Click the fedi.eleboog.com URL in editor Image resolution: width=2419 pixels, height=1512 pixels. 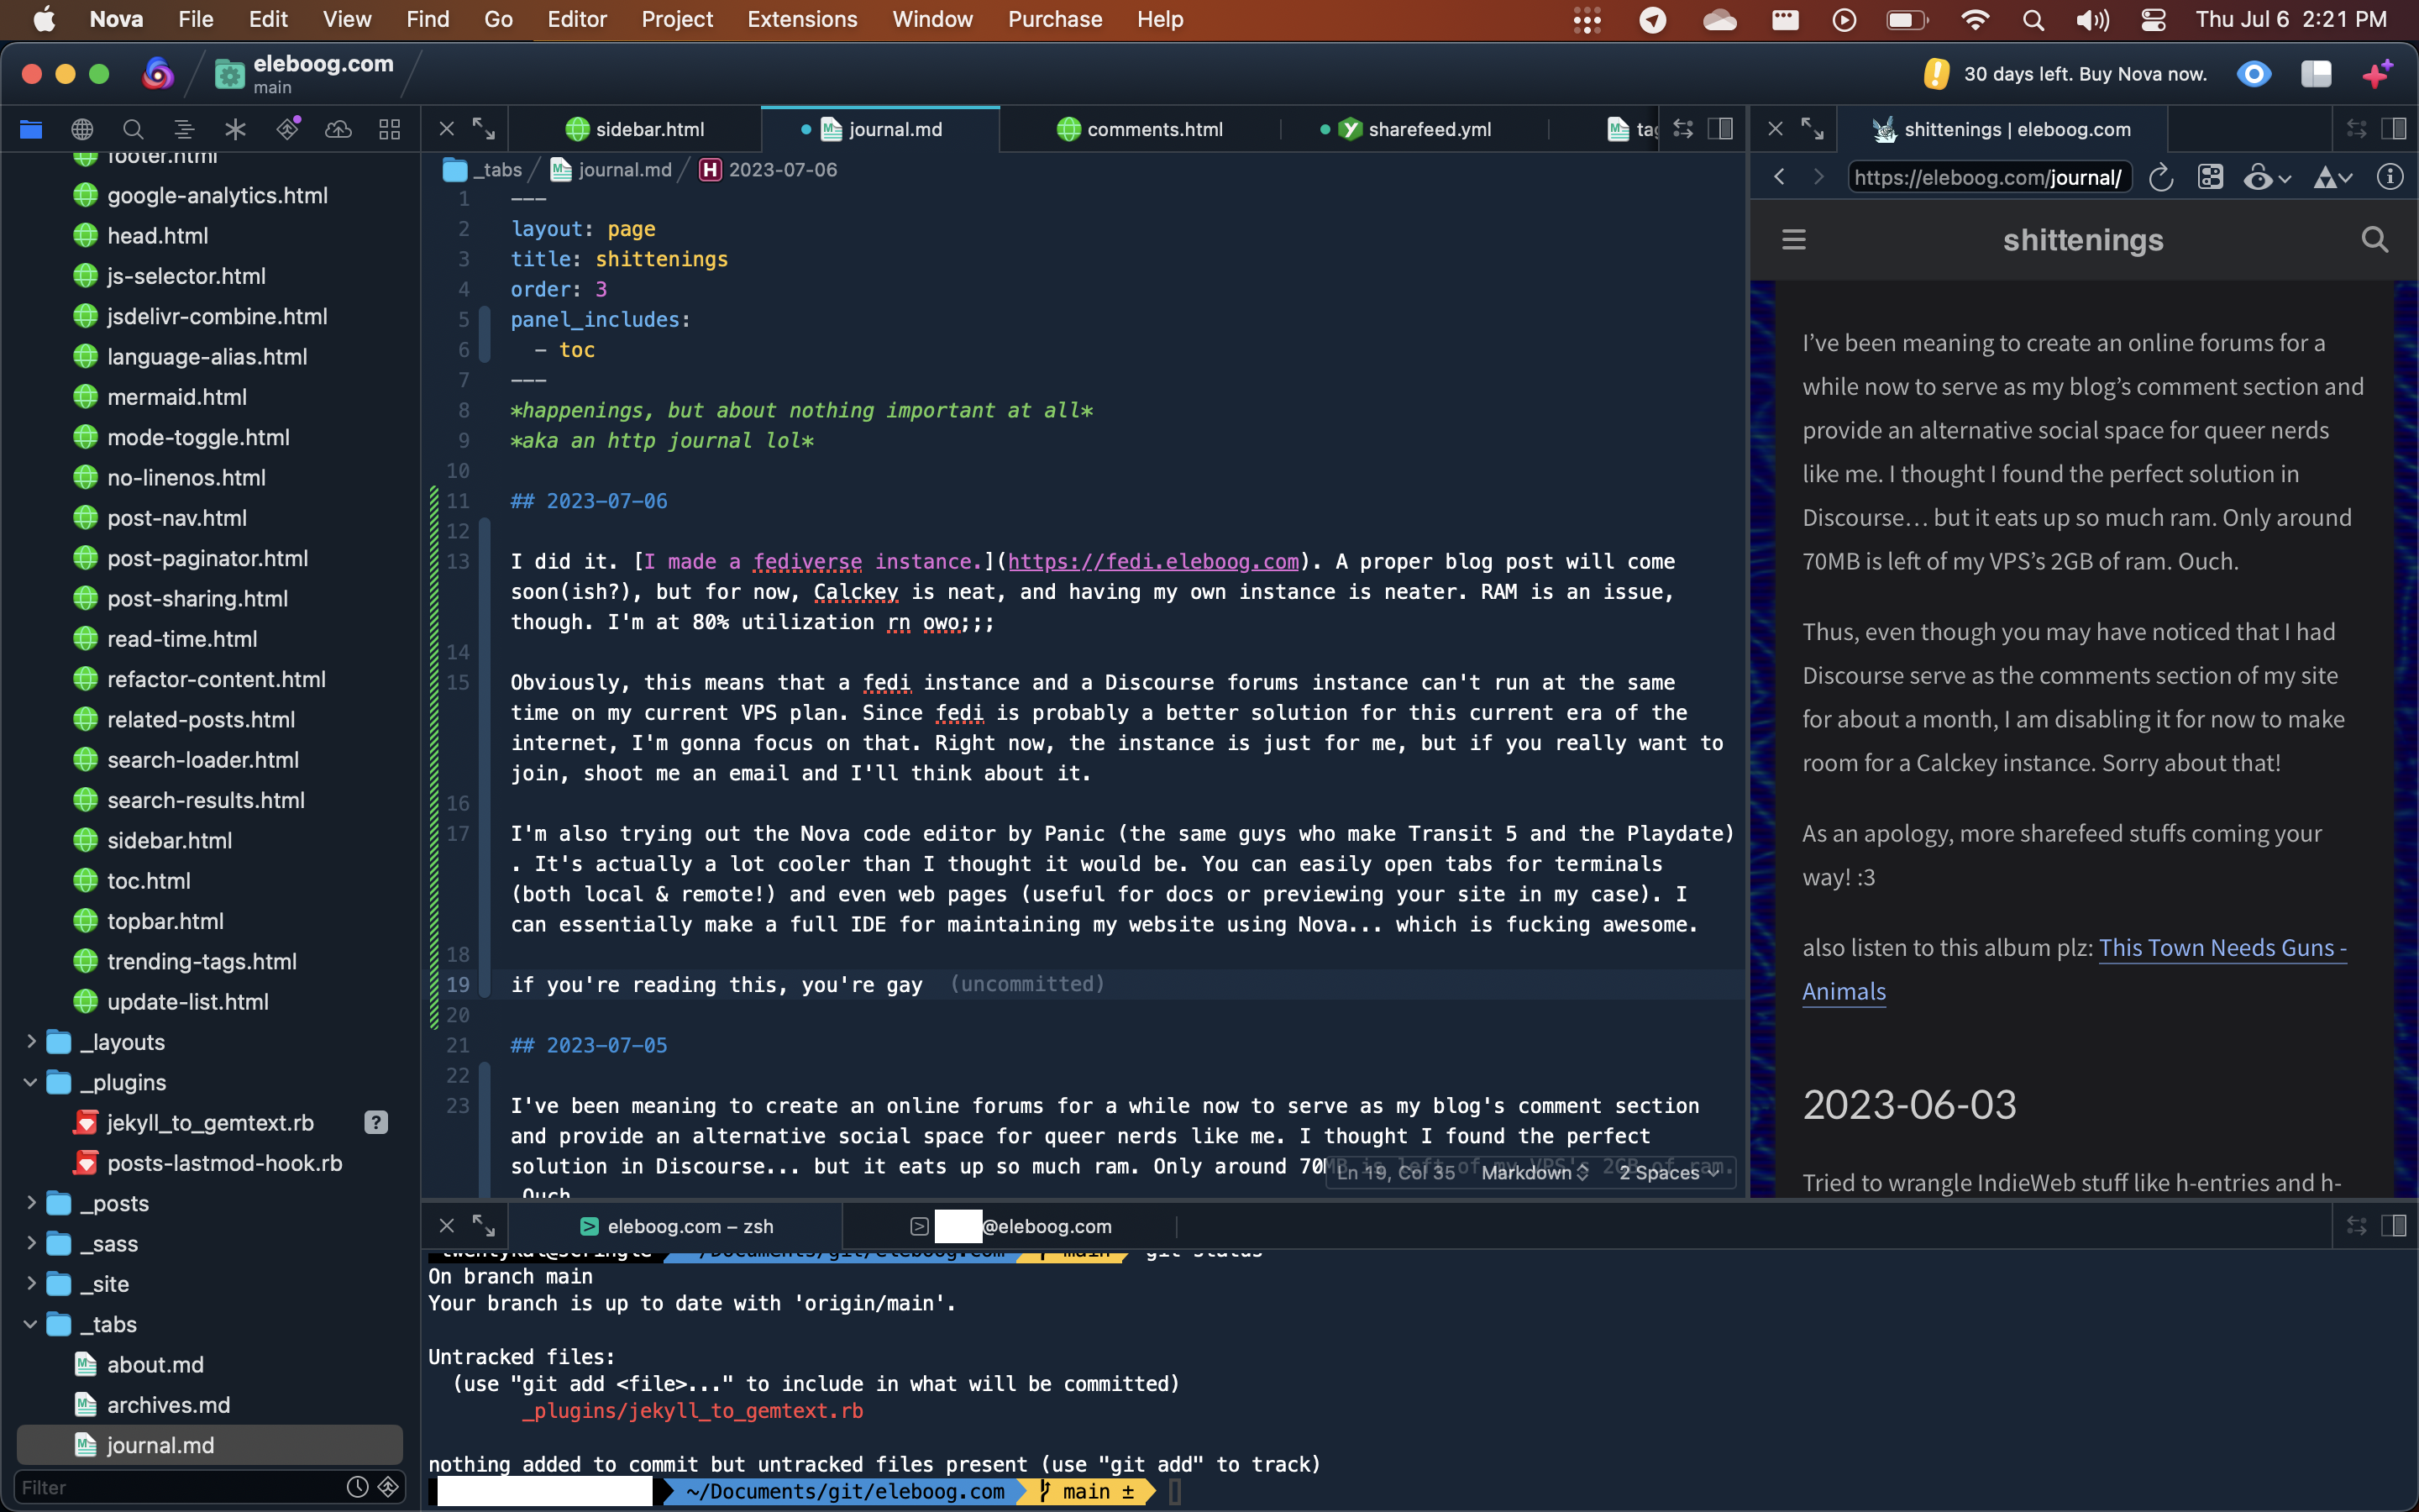(1152, 561)
